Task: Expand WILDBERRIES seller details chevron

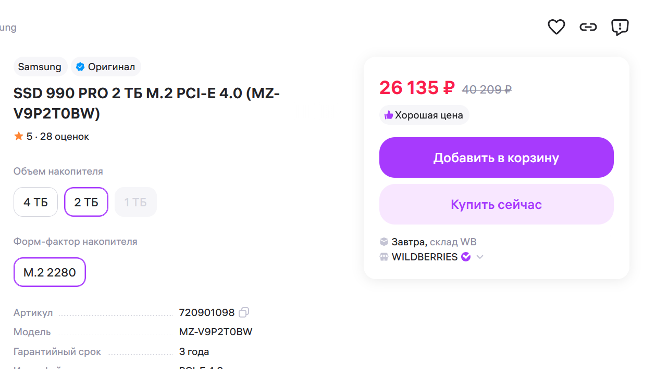Action: pos(480,257)
